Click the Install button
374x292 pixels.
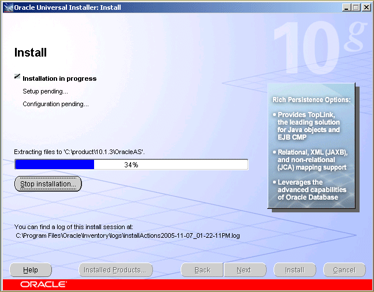295,270
